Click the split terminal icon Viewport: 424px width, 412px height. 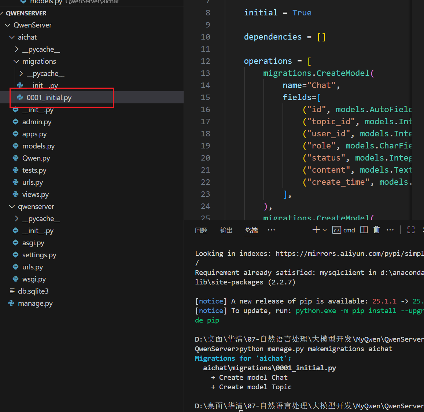click(x=364, y=230)
